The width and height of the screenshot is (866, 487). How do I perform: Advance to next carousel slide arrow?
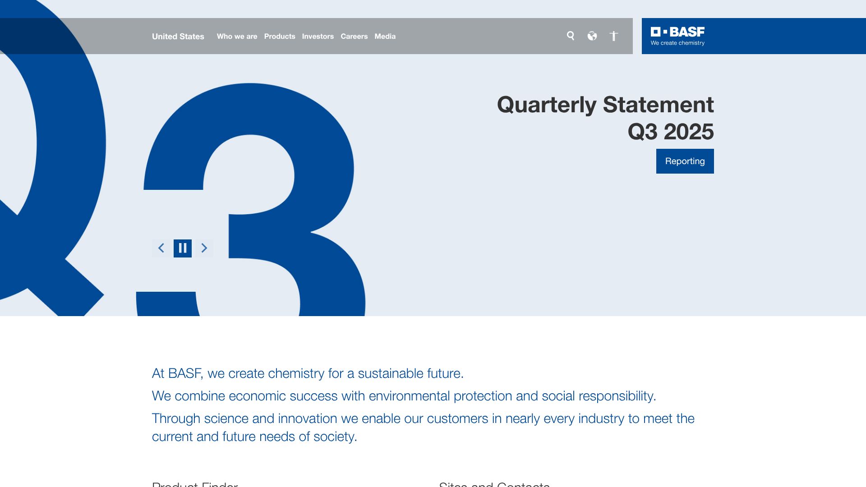pos(204,248)
